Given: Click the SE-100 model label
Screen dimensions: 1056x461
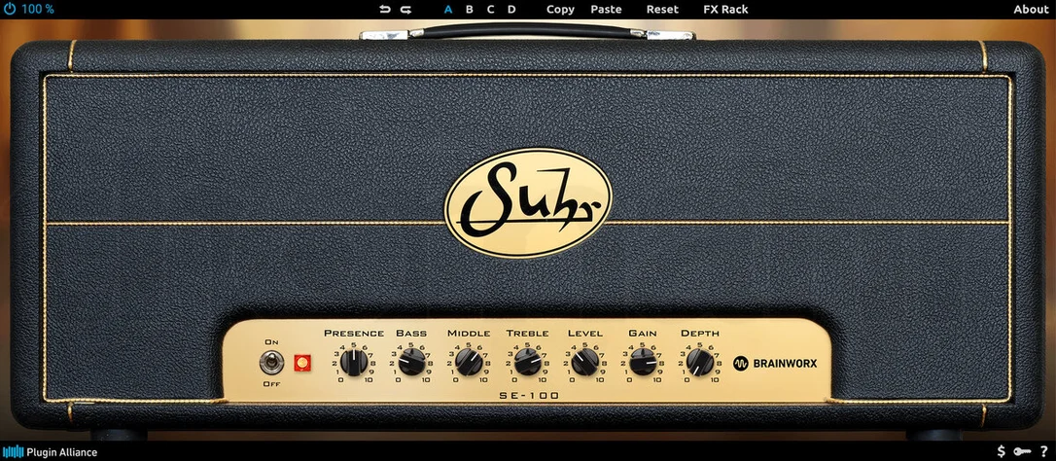Looking at the screenshot, I should pos(529,396).
